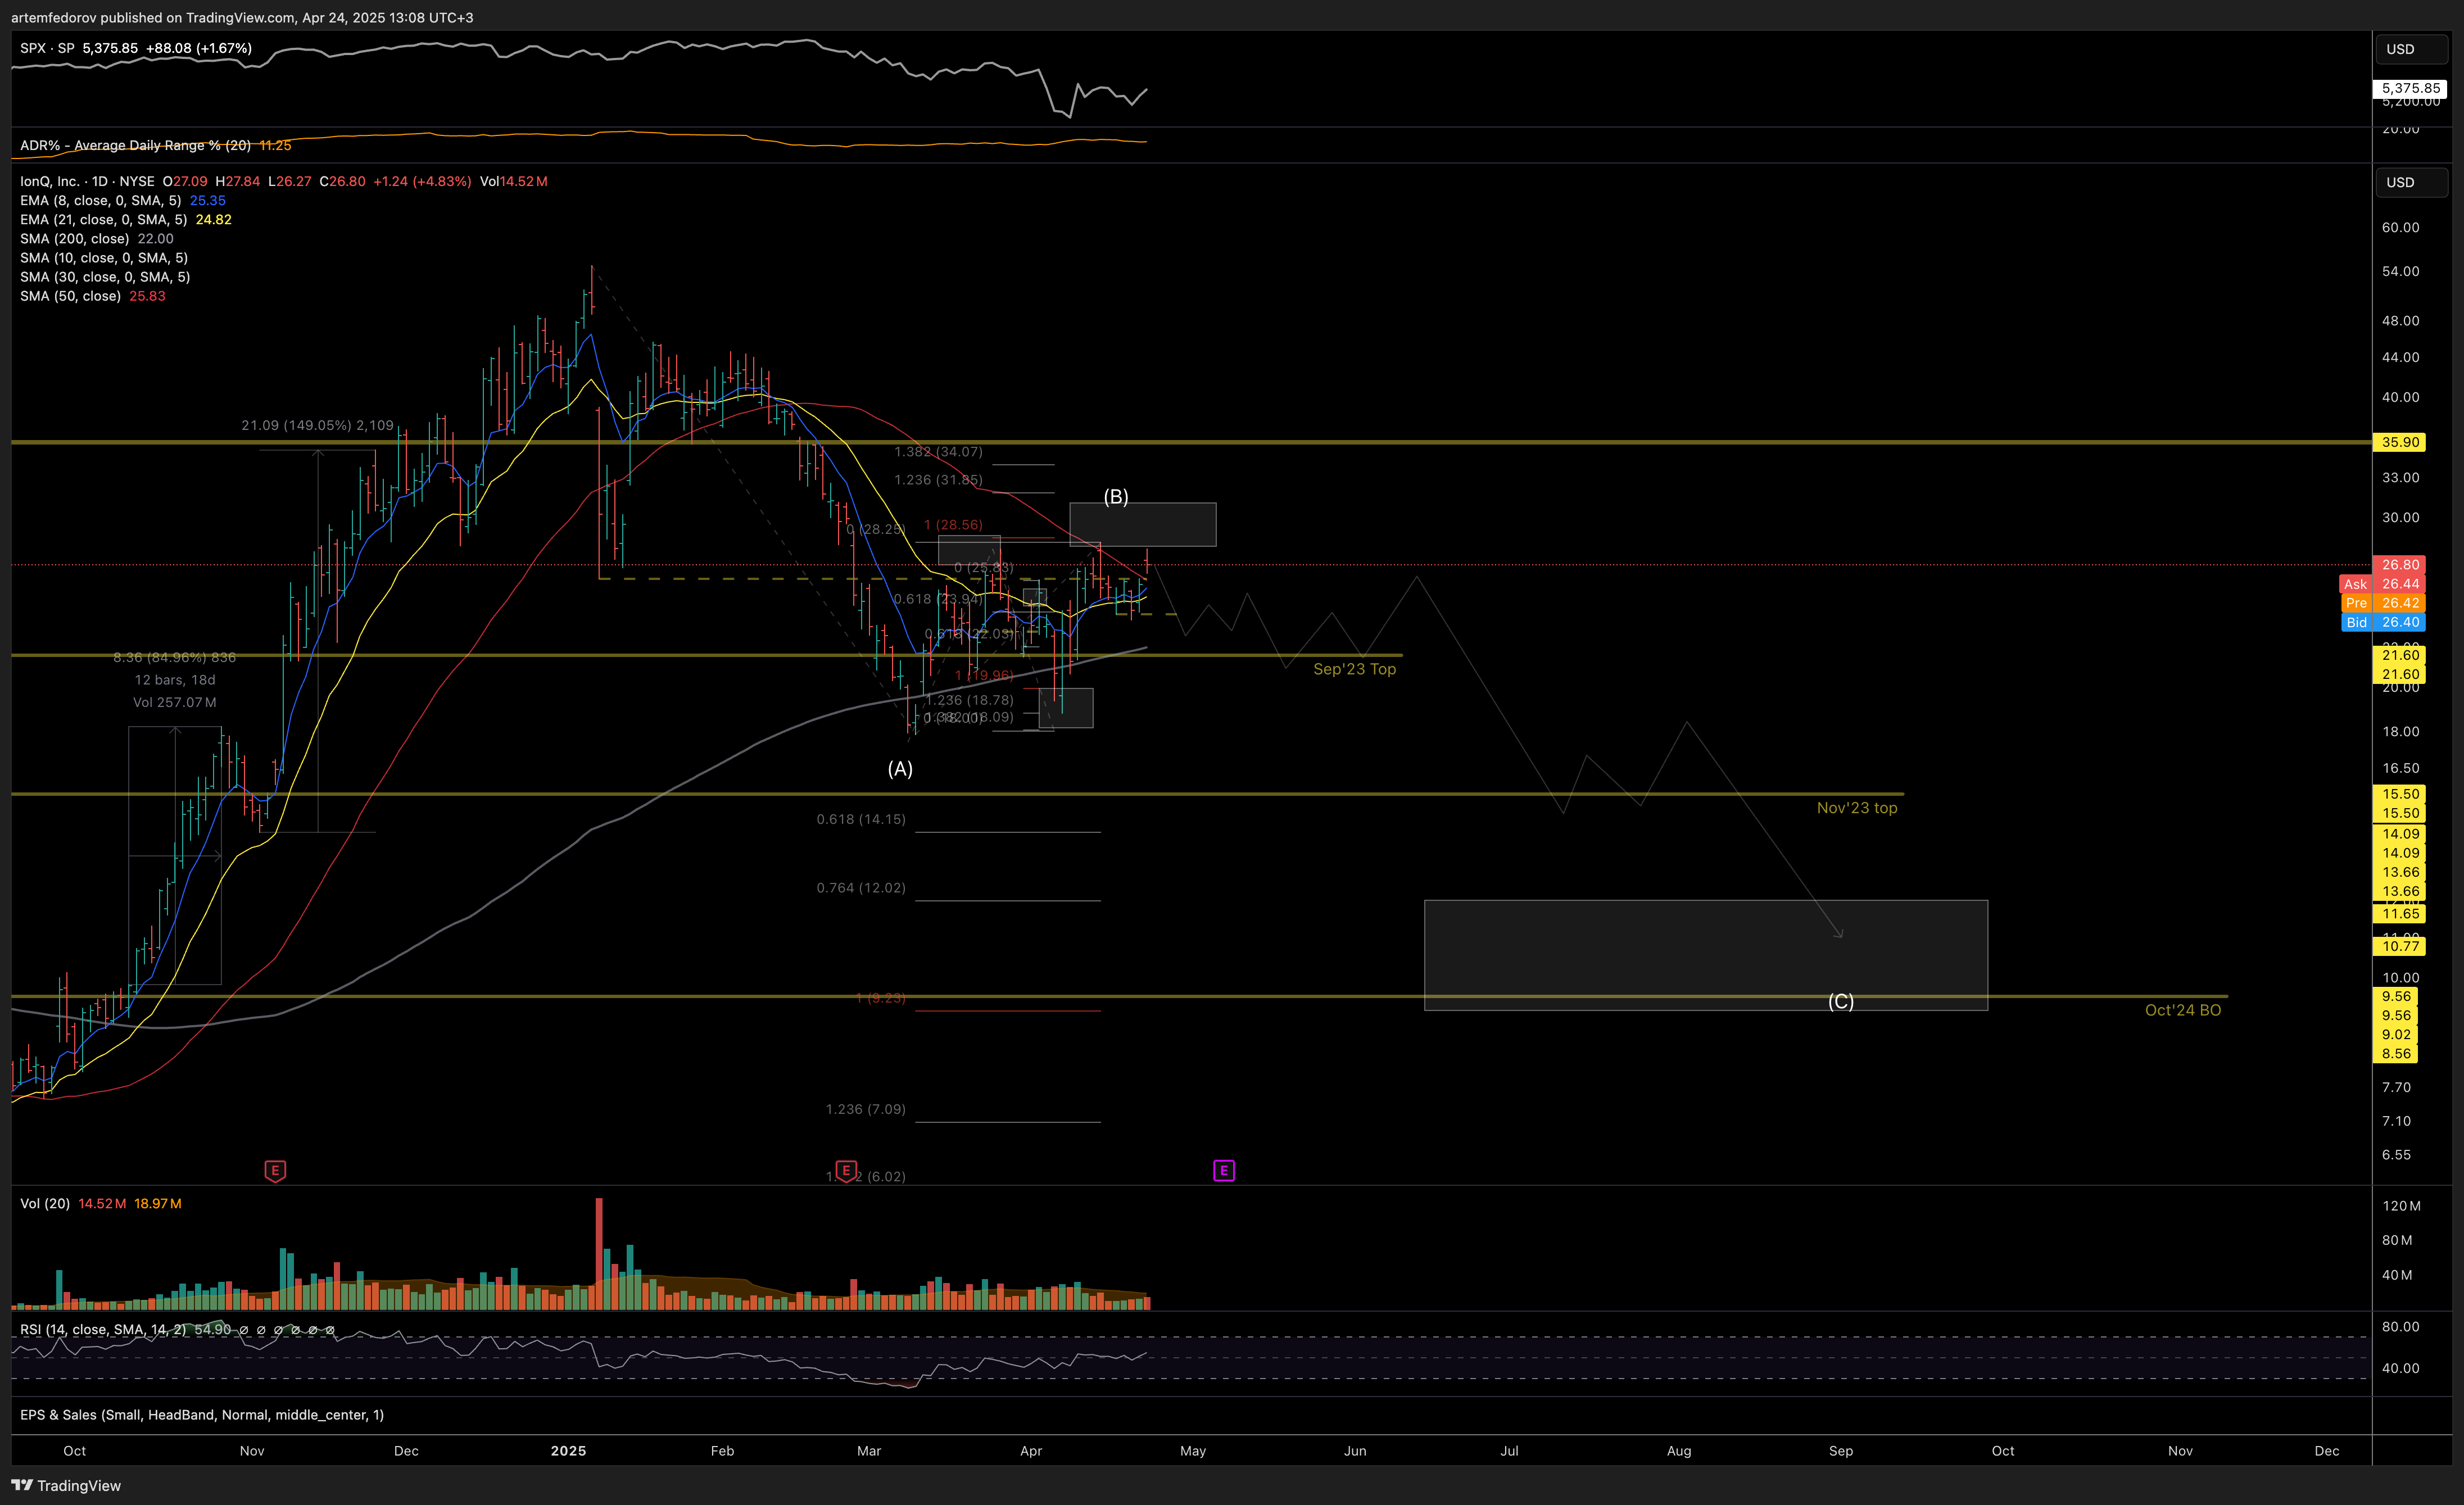Screen dimensions: 2464x1505
Task: Click the Sep'23 Top line label
Action: [1354, 669]
